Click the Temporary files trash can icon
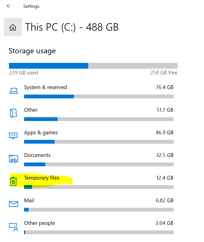 pyautogui.click(x=13, y=181)
